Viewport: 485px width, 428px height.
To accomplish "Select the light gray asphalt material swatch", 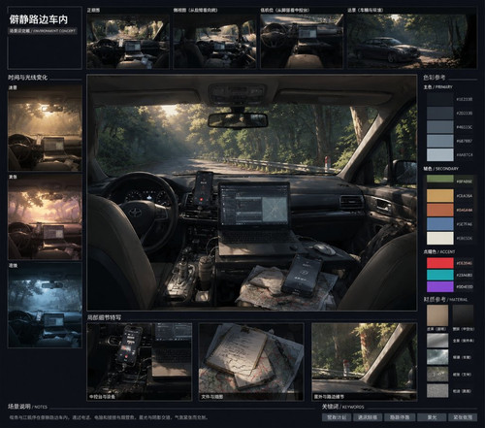I will click(437, 391).
